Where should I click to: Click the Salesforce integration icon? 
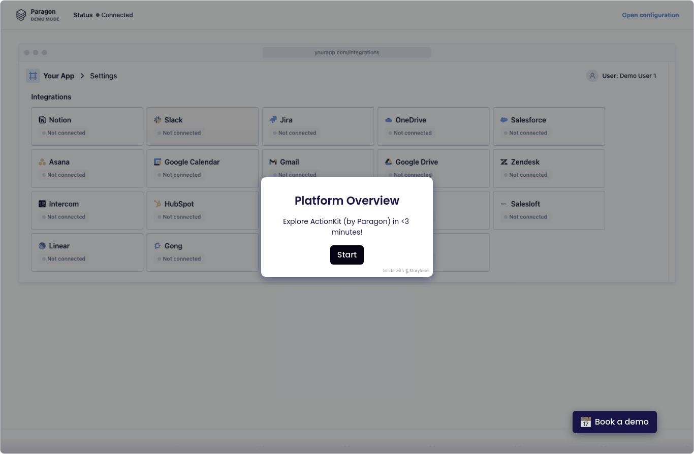504,120
